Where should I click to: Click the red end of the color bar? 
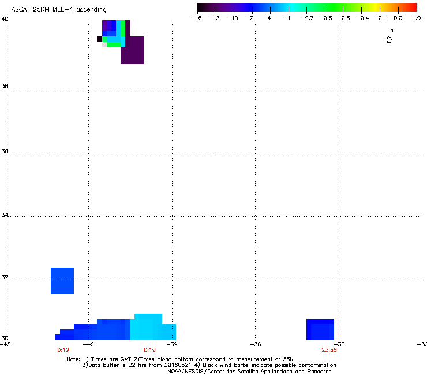[x=413, y=7]
